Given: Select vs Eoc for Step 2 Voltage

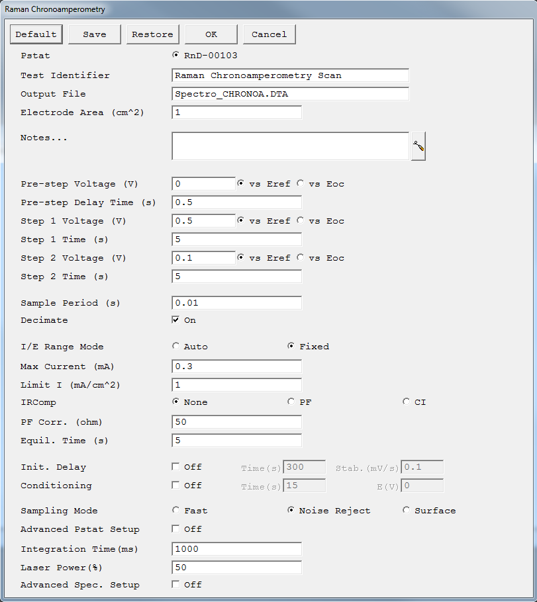Looking at the screenshot, I should tap(300, 257).
